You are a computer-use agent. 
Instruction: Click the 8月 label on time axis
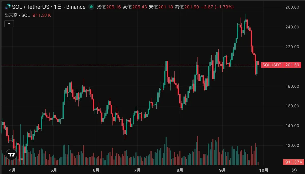coord(180,170)
